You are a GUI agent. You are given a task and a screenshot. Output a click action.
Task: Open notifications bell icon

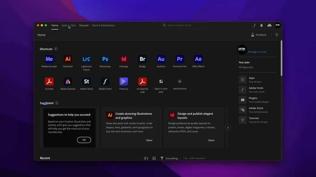[261, 25]
